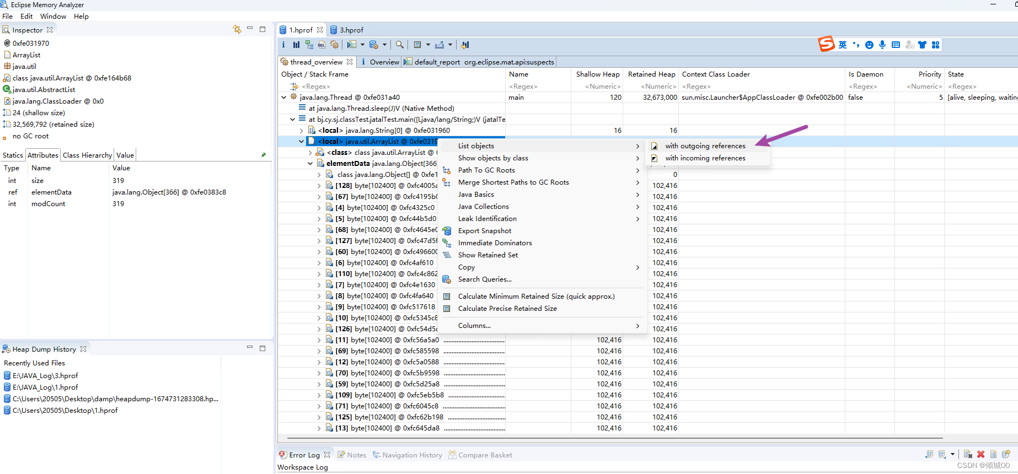The height and width of the screenshot is (474, 1018).
Task: Select Path To GC Roots menu entry
Action: click(486, 170)
